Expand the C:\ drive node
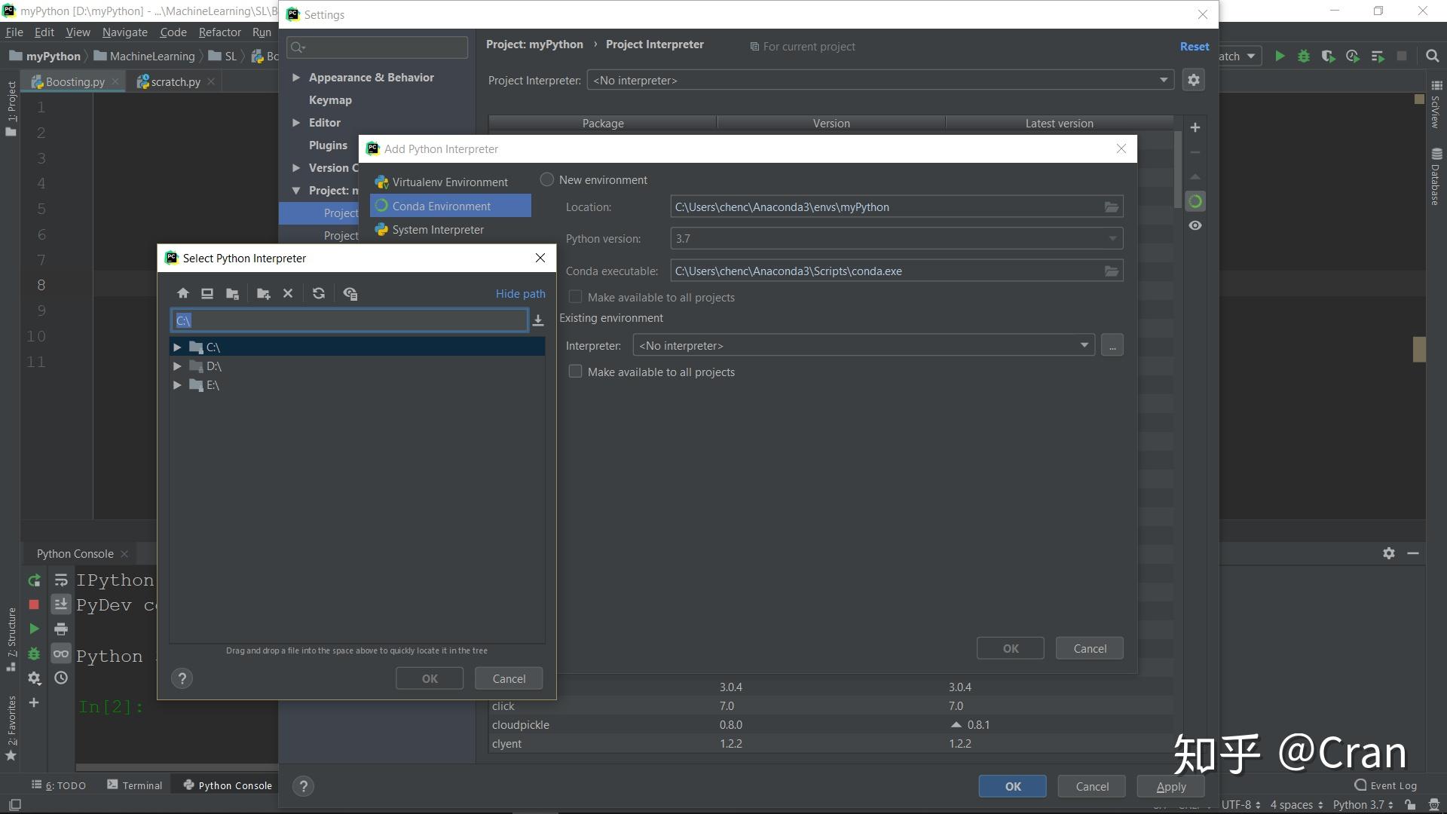 tap(178, 347)
